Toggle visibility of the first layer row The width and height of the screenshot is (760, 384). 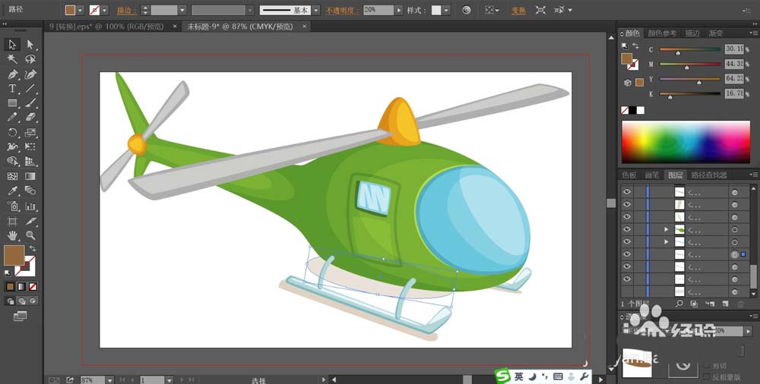pyautogui.click(x=627, y=192)
